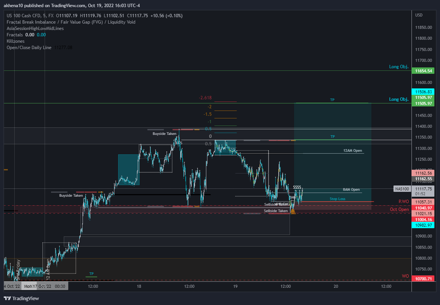
Task: Click the green 11654.54 price label
Action: click(423, 71)
